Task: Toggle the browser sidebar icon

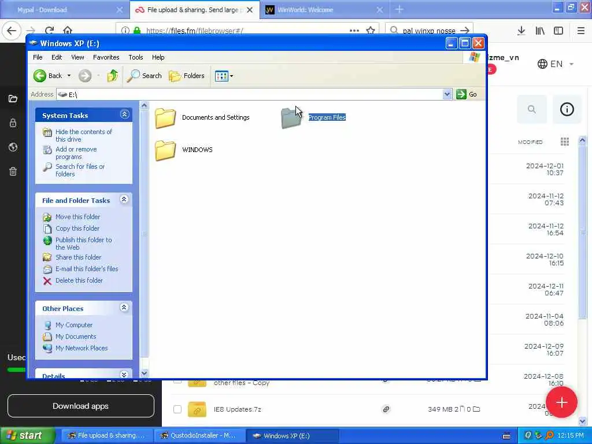Action: [558, 31]
